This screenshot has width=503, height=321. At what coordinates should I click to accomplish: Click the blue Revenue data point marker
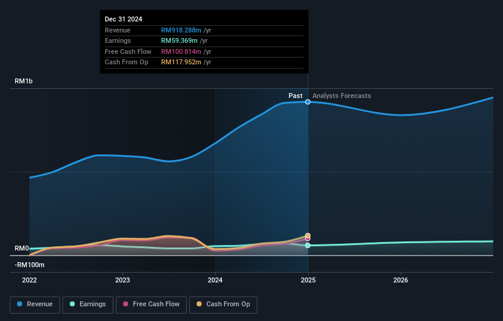(x=308, y=102)
